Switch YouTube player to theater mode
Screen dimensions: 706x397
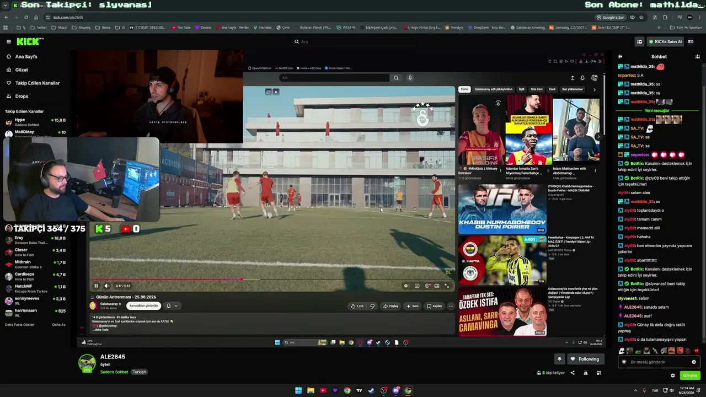tap(437, 286)
